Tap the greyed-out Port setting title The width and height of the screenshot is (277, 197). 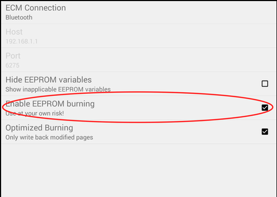(x=13, y=56)
